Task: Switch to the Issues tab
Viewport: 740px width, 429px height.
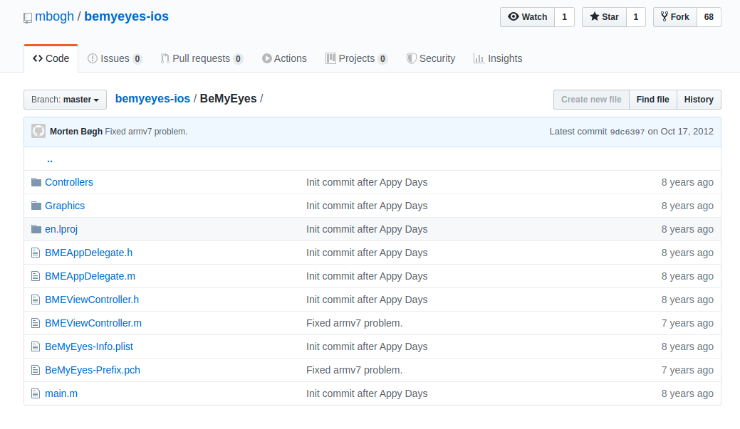Action: point(115,58)
